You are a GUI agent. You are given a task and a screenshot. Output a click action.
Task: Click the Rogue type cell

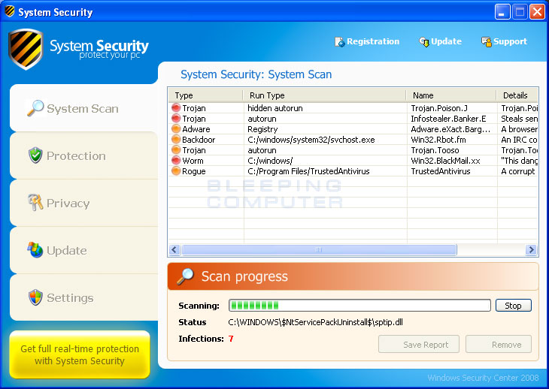click(x=193, y=171)
